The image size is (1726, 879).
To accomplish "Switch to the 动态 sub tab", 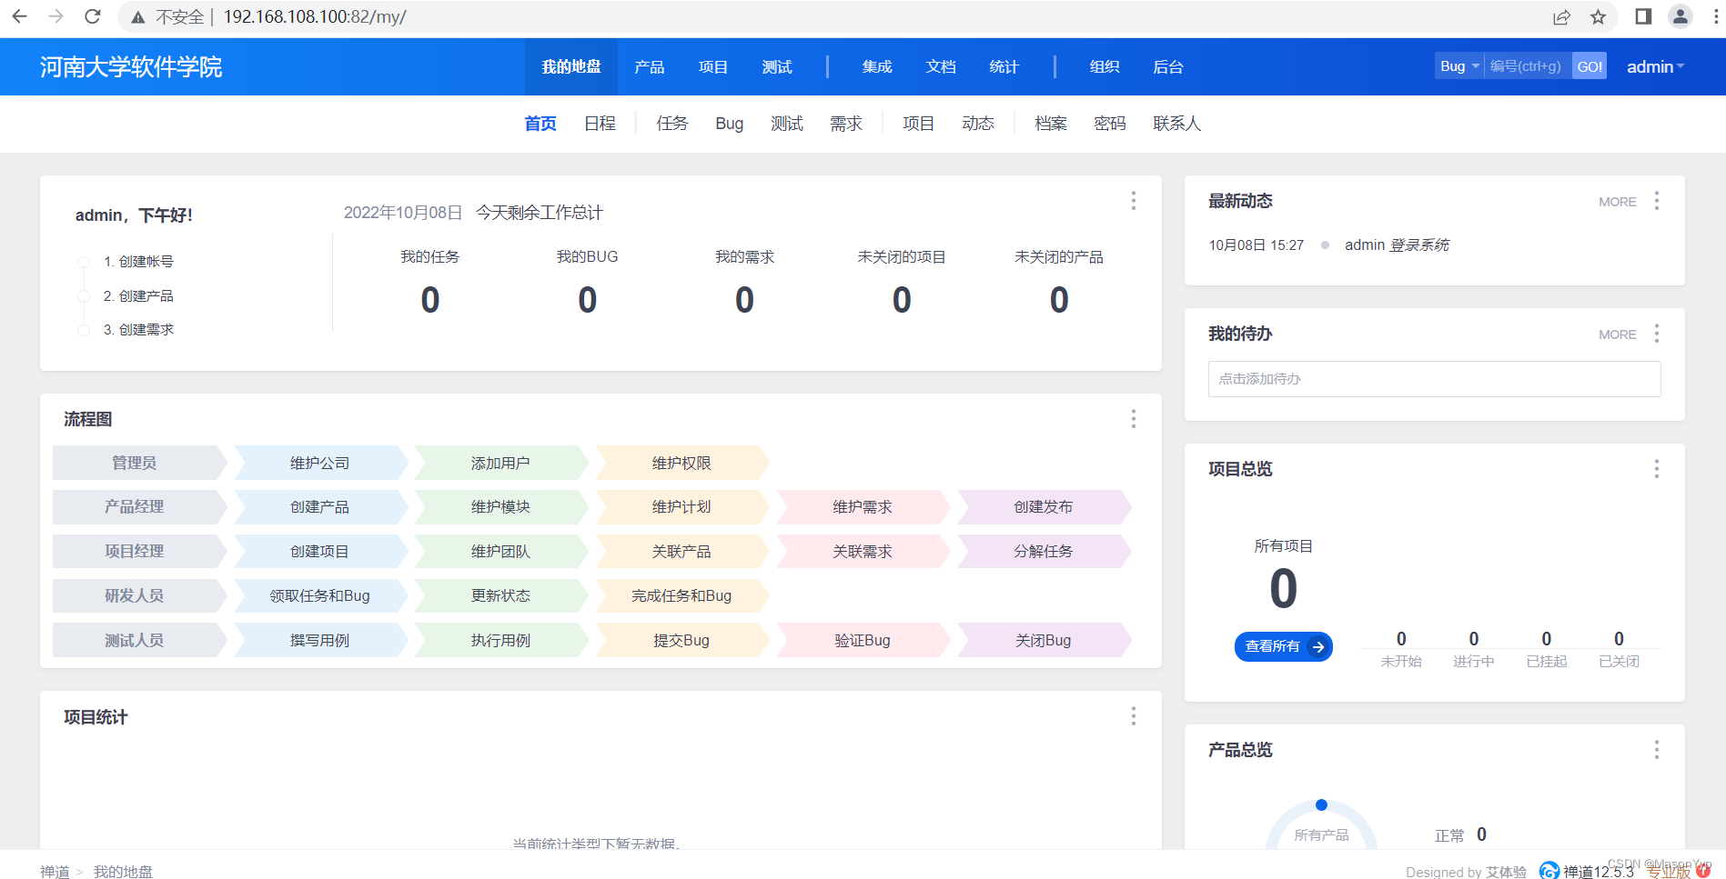I will (x=978, y=124).
